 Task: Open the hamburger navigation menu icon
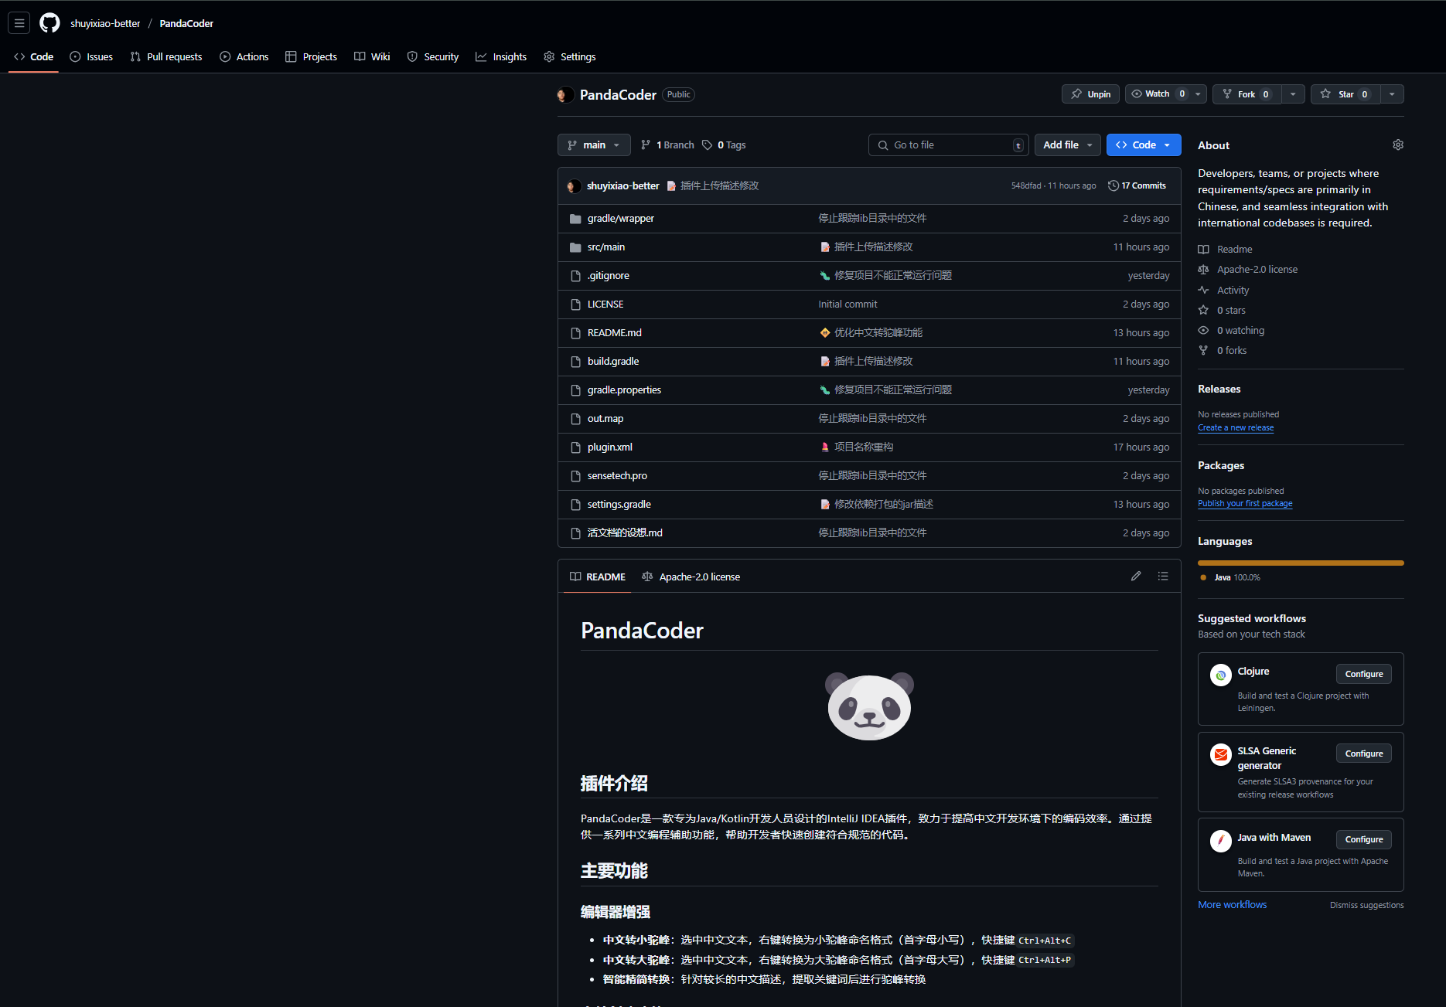19,22
